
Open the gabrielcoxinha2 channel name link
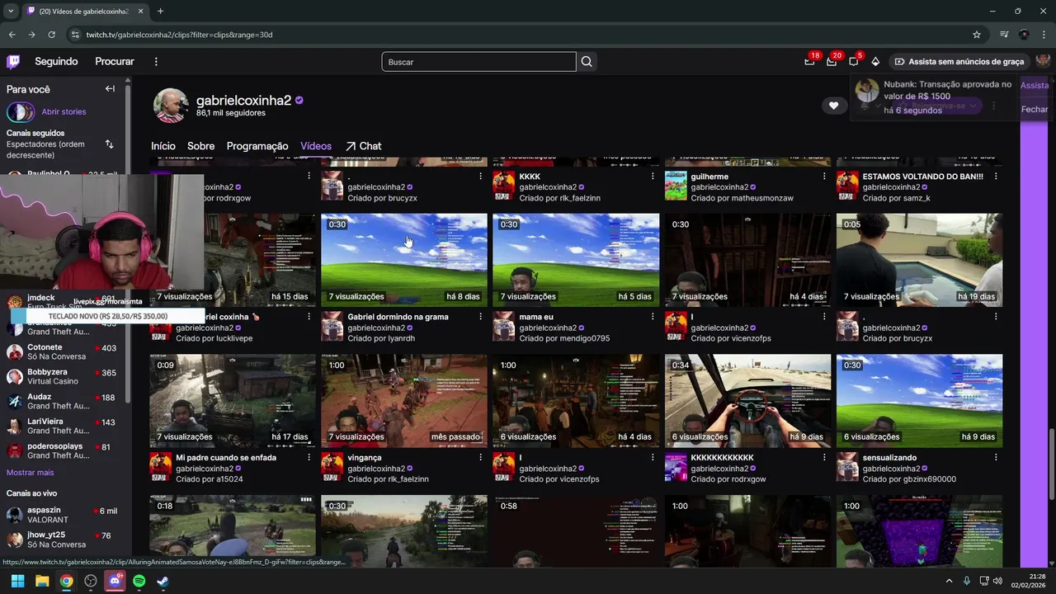[243, 101]
